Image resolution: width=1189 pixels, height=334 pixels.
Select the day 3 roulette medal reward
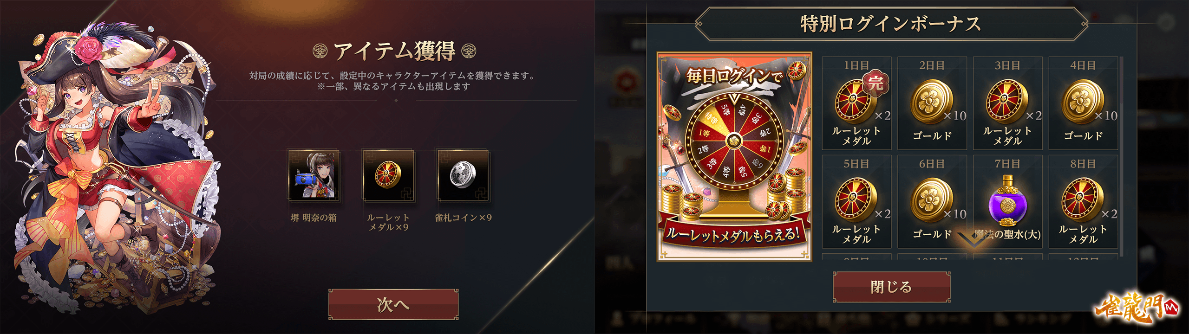click(x=1008, y=103)
